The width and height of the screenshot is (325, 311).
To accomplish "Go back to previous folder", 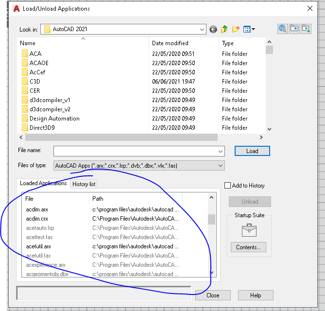I will tap(213, 30).
